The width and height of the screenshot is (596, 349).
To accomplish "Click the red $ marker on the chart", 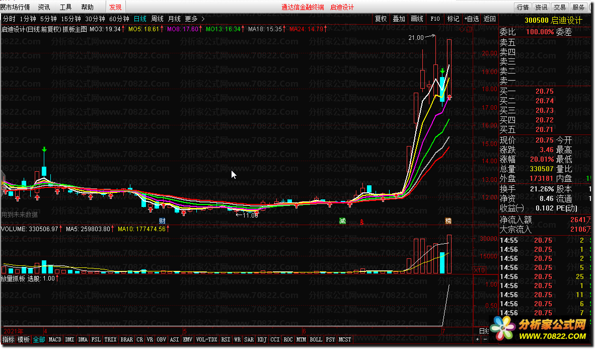I will click(362, 222).
